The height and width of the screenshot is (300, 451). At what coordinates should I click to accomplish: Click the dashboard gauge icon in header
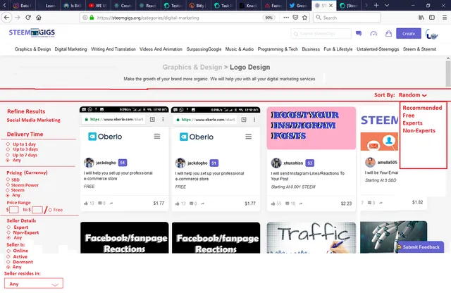tap(373, 33)
